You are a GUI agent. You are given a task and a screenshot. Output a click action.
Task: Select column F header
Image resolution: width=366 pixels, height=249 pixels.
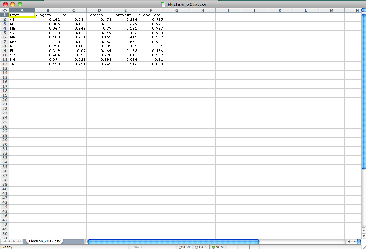click(x=151, y=10)
